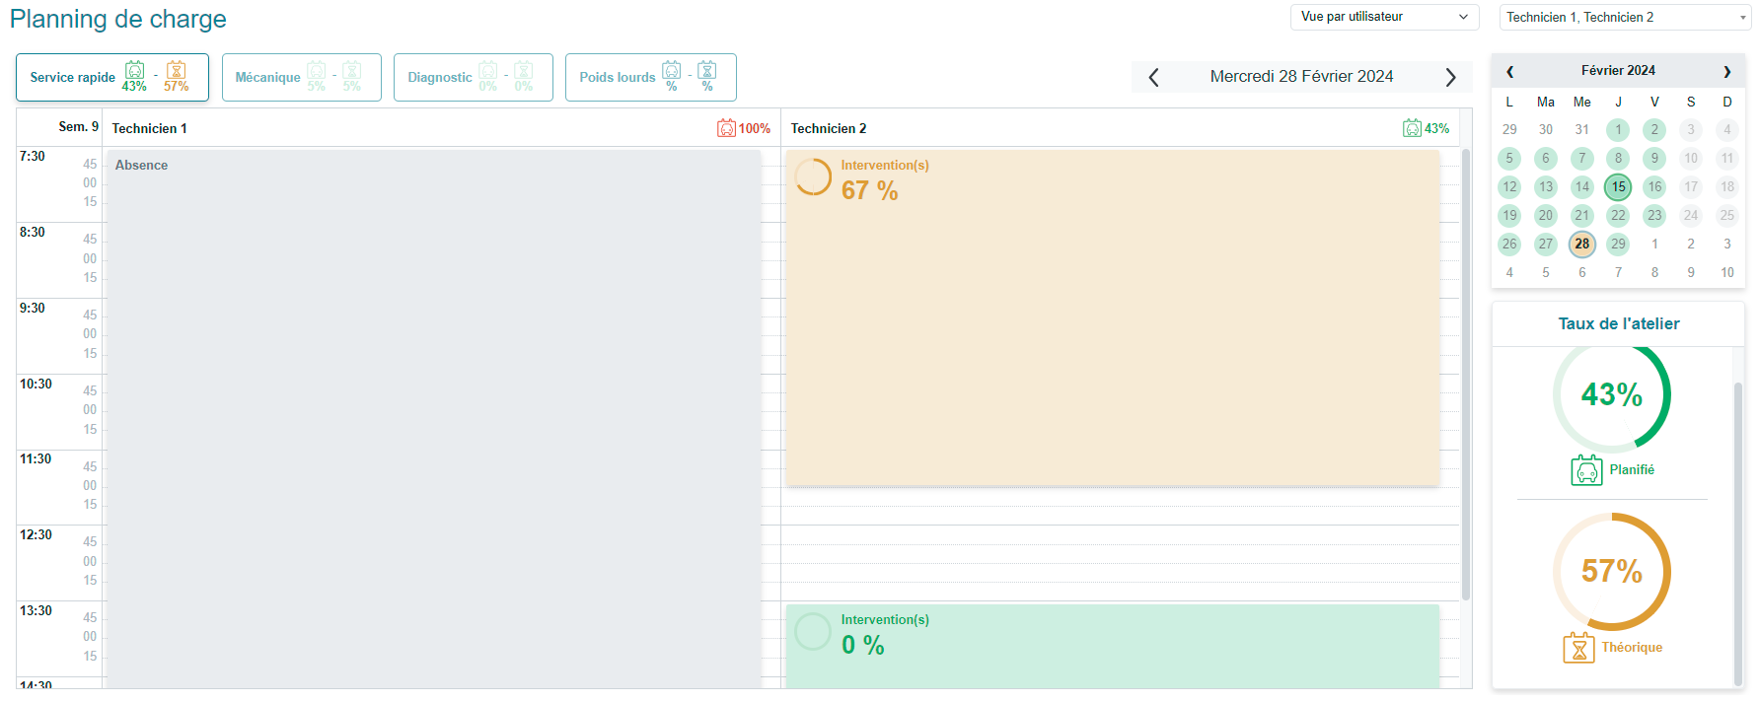This screenshot has width=1759, height=702.
Task: Click the Sem. 9 week label
Action: [79, 126]
